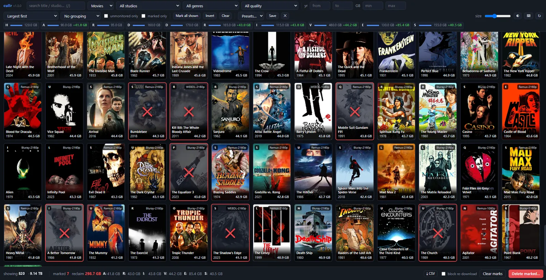Click the refresh icon in the toolbar
The height and width of the screenshot is (280, 546).
tap(540, 16)
